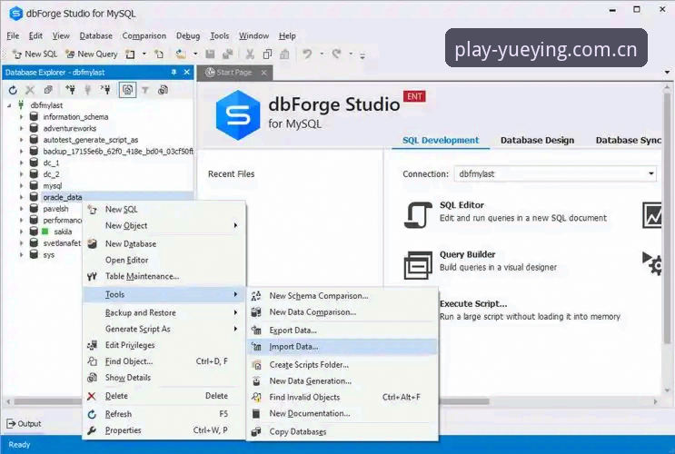Screen dimensions: 675x454
Task: Click the Cut scissors icon
Action: [x=250, y=54]
